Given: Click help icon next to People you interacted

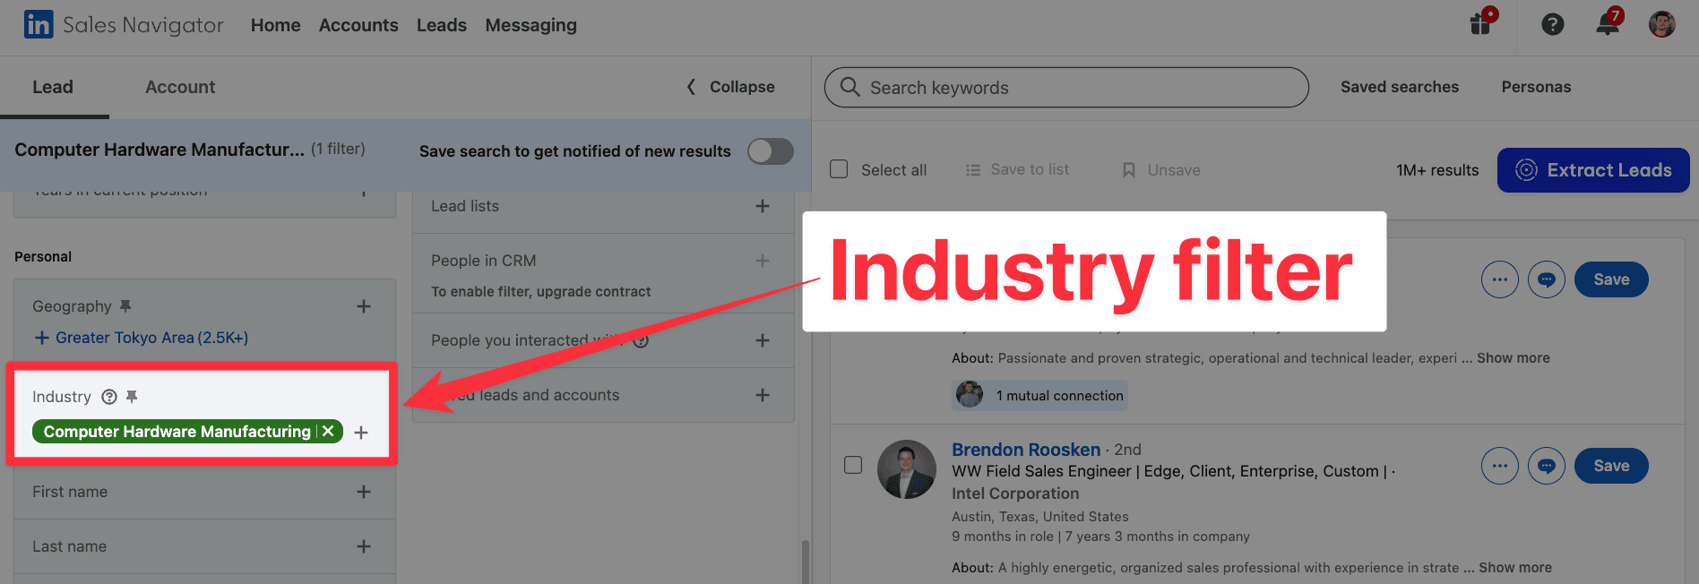Looking at the screenshot, I should (641, 340).
